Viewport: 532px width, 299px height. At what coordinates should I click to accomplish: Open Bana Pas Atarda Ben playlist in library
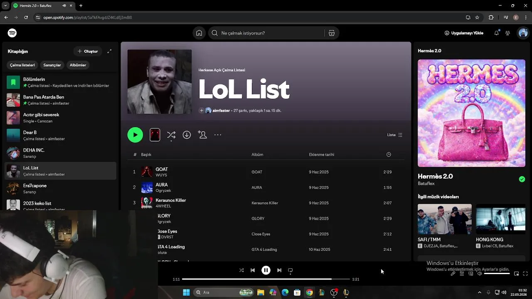(60, 100)
